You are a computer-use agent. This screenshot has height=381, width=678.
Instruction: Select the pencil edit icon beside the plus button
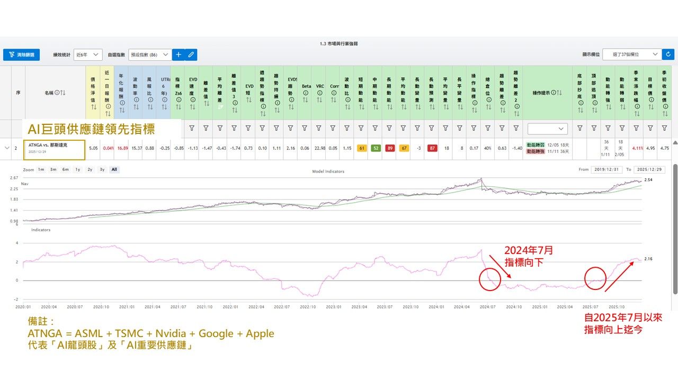click(x=191, y=55)
